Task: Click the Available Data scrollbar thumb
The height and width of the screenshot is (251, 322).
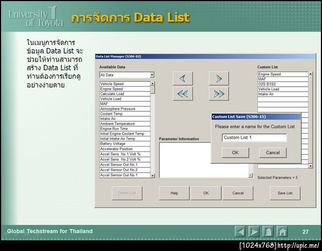Action: pos(152,89)
